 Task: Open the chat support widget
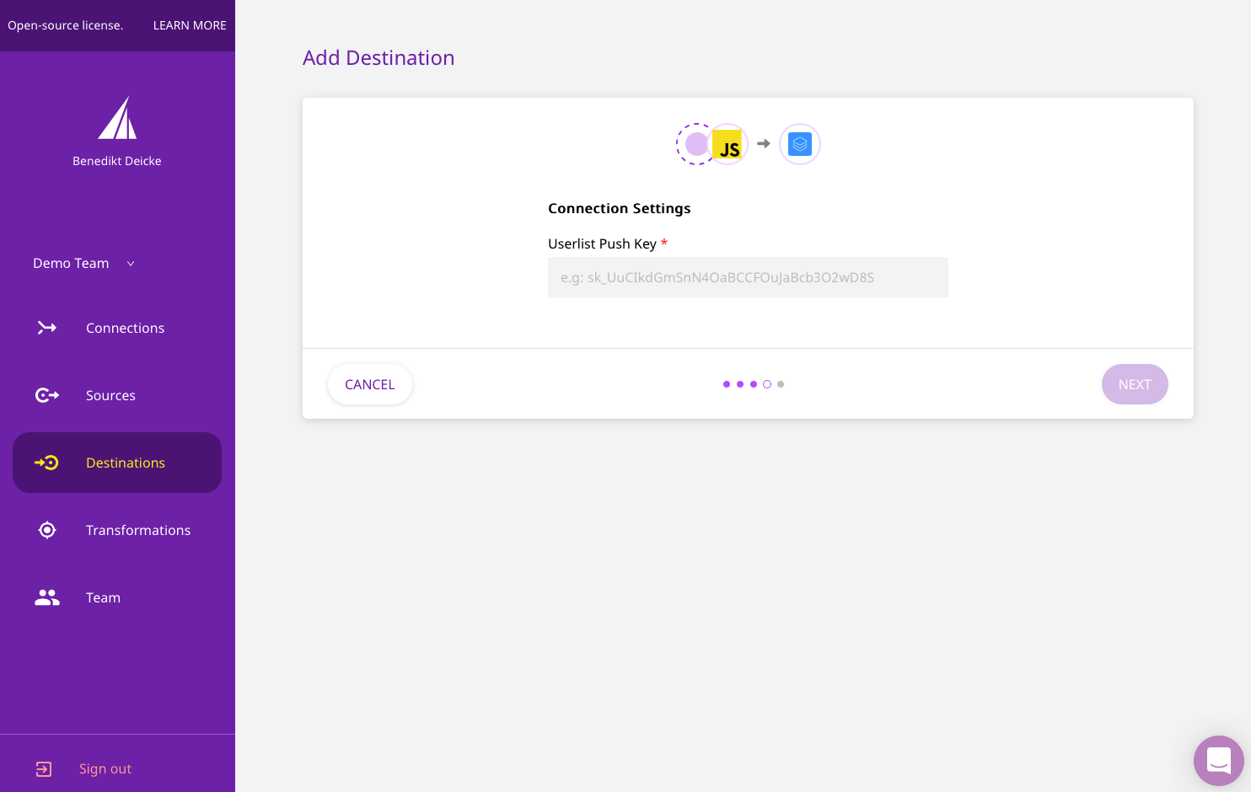coord(1219,761)
